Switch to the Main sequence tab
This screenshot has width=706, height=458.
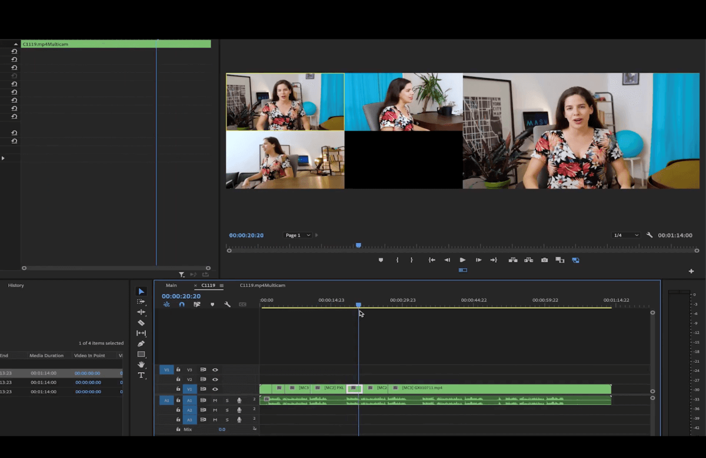click(171, 286)
